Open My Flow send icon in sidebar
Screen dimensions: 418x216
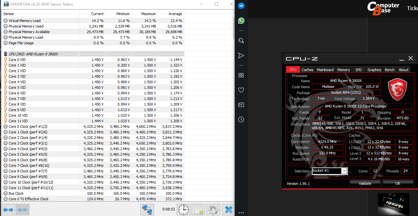241,55
